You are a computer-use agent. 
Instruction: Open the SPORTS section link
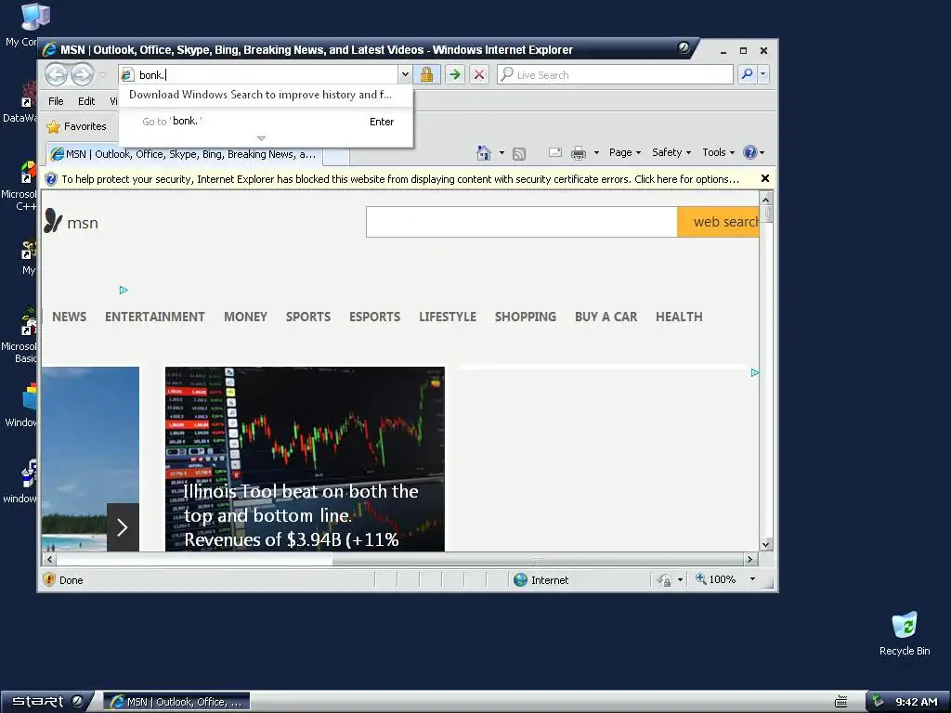(308, 317)
